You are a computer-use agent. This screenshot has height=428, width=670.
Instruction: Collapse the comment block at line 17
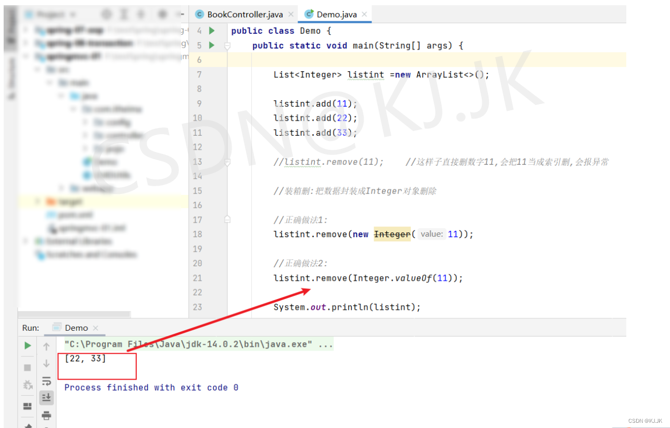pyautogui.click(x=227, y=220)
